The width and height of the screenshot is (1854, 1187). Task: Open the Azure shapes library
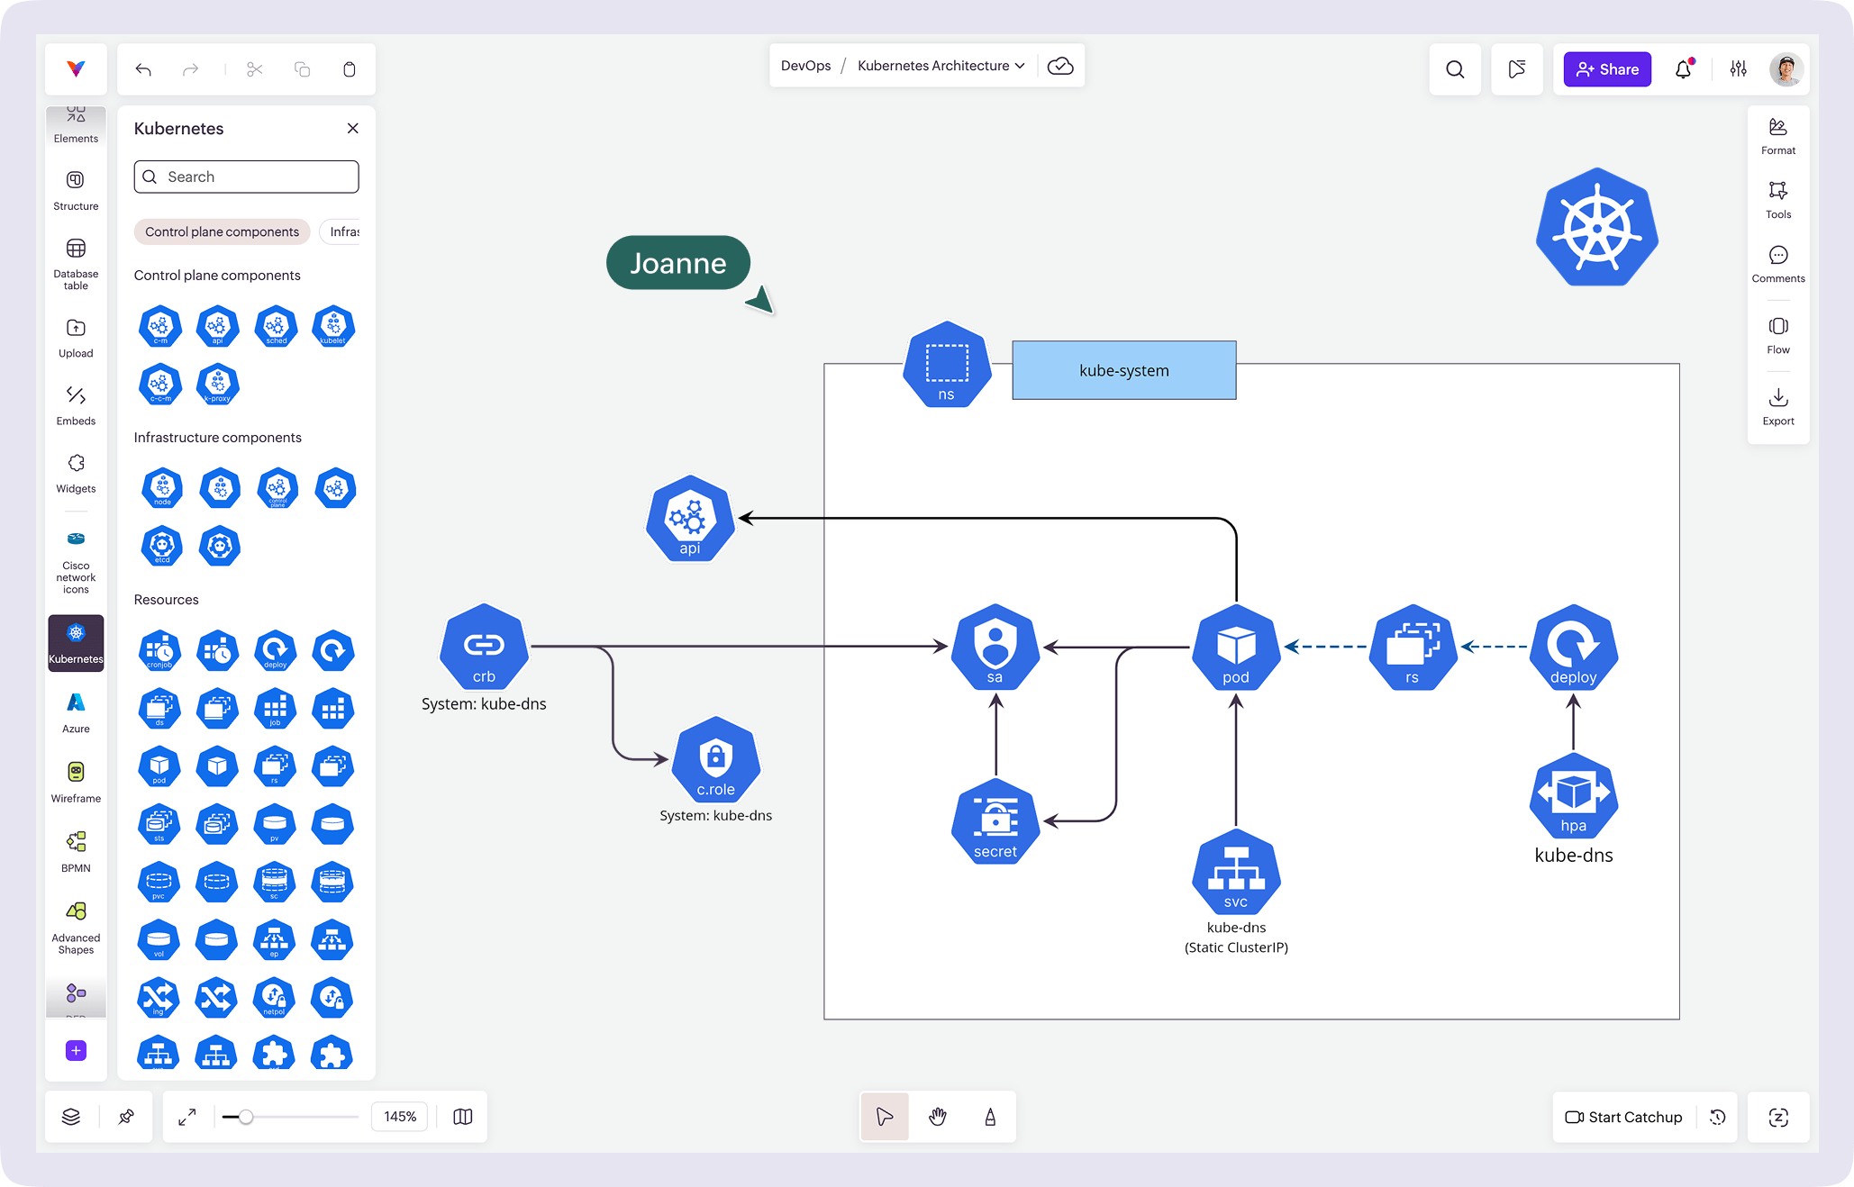76,712
